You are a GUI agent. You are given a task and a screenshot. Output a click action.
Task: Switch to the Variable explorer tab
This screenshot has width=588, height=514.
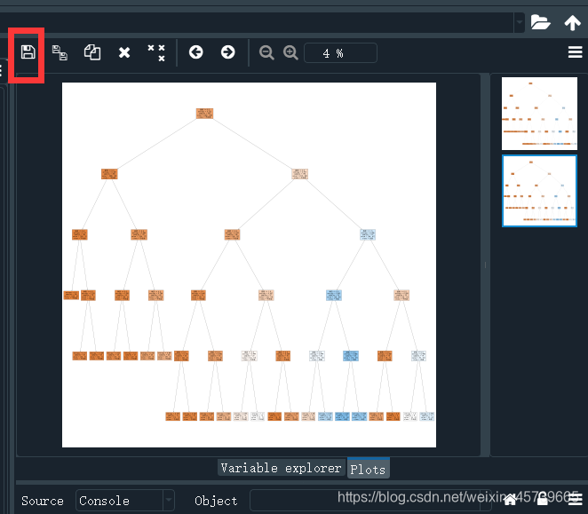(x=282, y=468)
